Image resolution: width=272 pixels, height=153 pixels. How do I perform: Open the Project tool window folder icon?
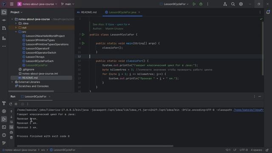[4, 12]
